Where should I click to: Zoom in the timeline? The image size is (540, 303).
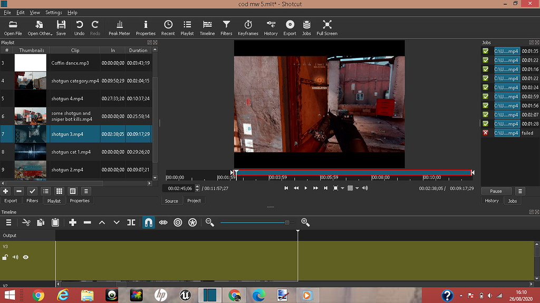pyautogui.click(x=305, y=222)
